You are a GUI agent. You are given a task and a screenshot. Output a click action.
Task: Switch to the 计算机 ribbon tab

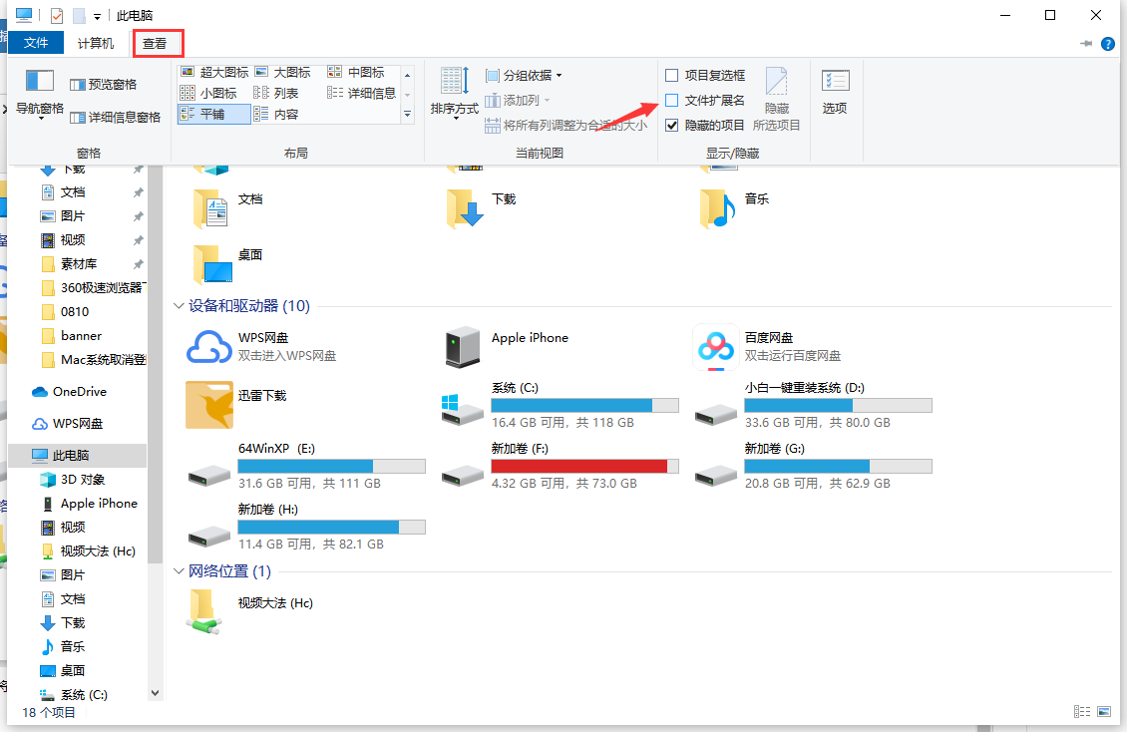pyautogui.click(x=95, y=42)
